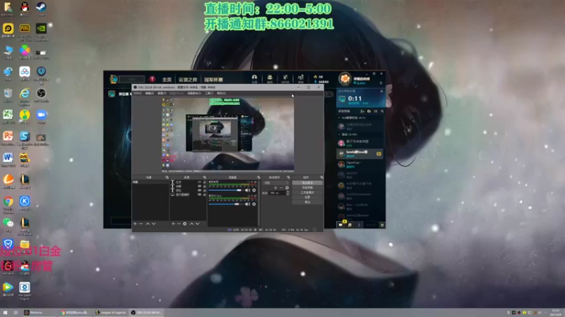Open the Word desktop icon
The height and width of the screenshot is (317, 565).
(8, 158)
